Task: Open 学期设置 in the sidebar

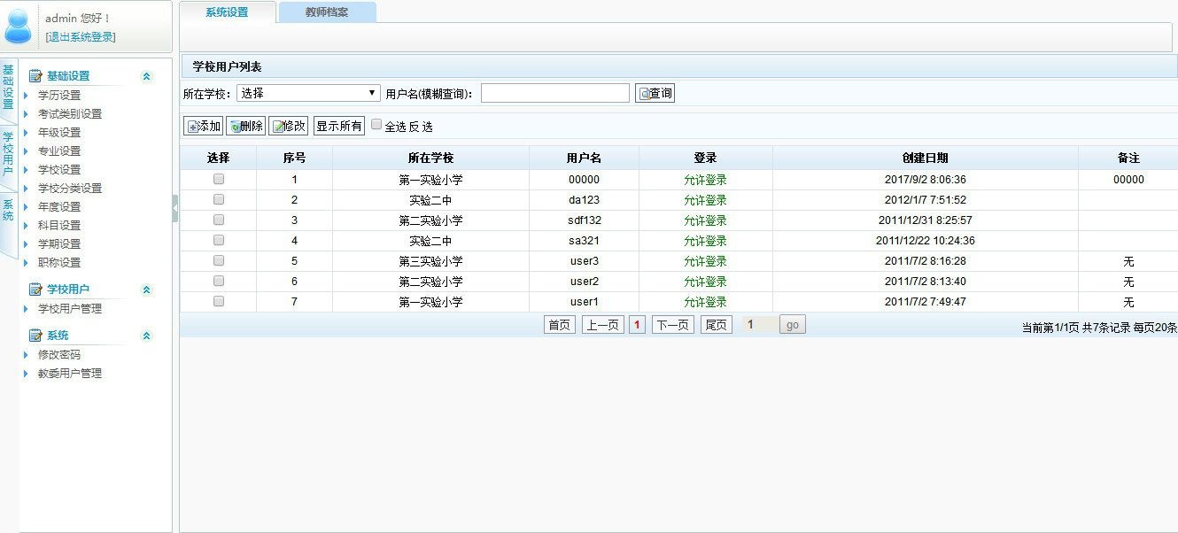Action: [59, 244]
